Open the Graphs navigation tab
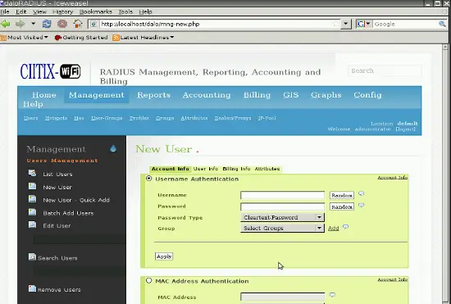This screenshot has height=304, width=451. 326,95
